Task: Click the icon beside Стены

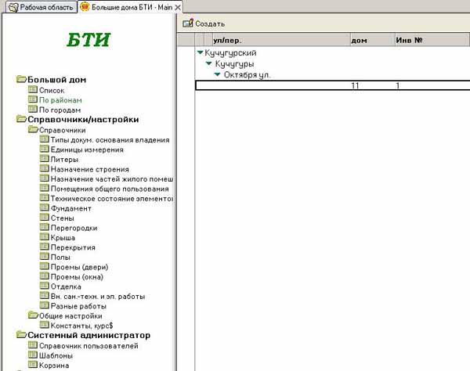Action: tap(45, 217)
